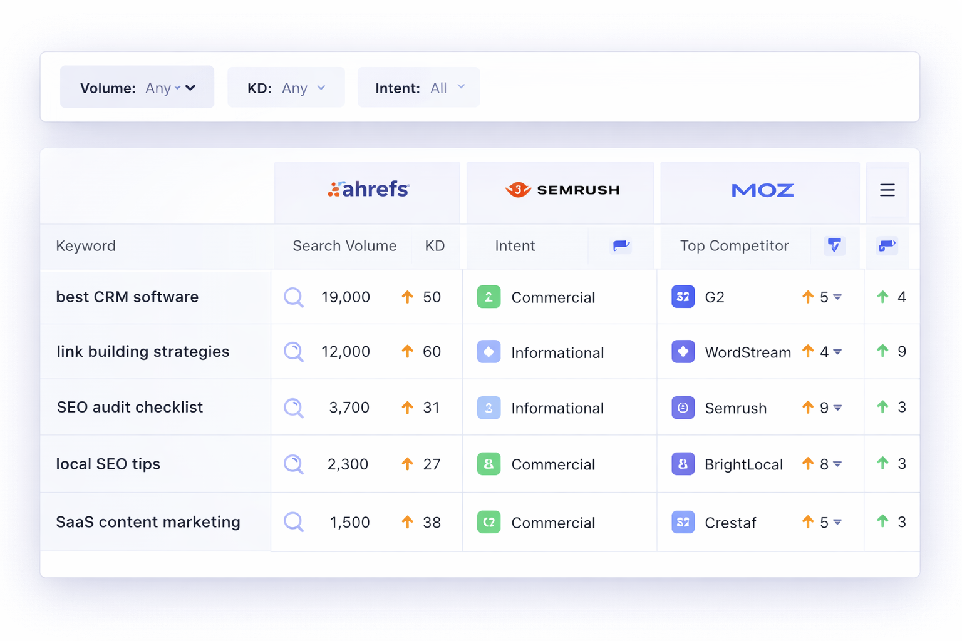Click green up arrow in link building row
The image size is (962, 641).
click(883, 351)
